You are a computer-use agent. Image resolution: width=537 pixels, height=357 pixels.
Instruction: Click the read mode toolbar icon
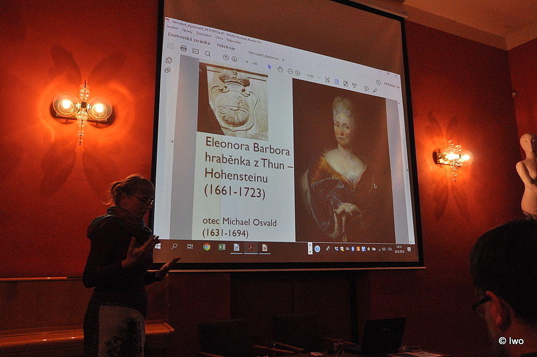point(354,85)
